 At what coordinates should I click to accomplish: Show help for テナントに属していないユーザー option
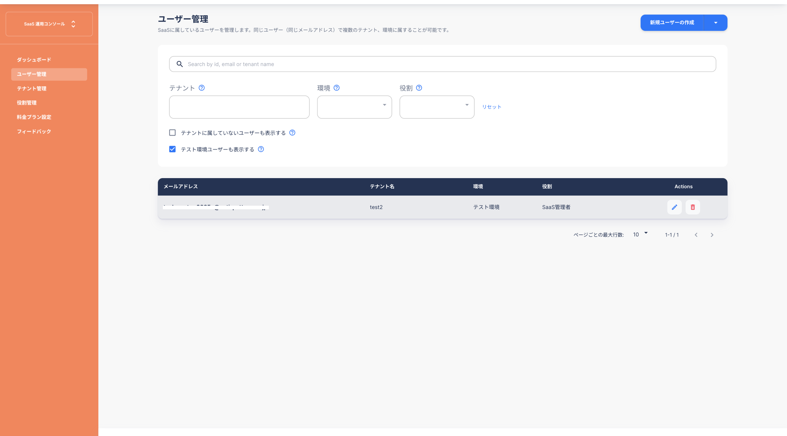(292, 133)
